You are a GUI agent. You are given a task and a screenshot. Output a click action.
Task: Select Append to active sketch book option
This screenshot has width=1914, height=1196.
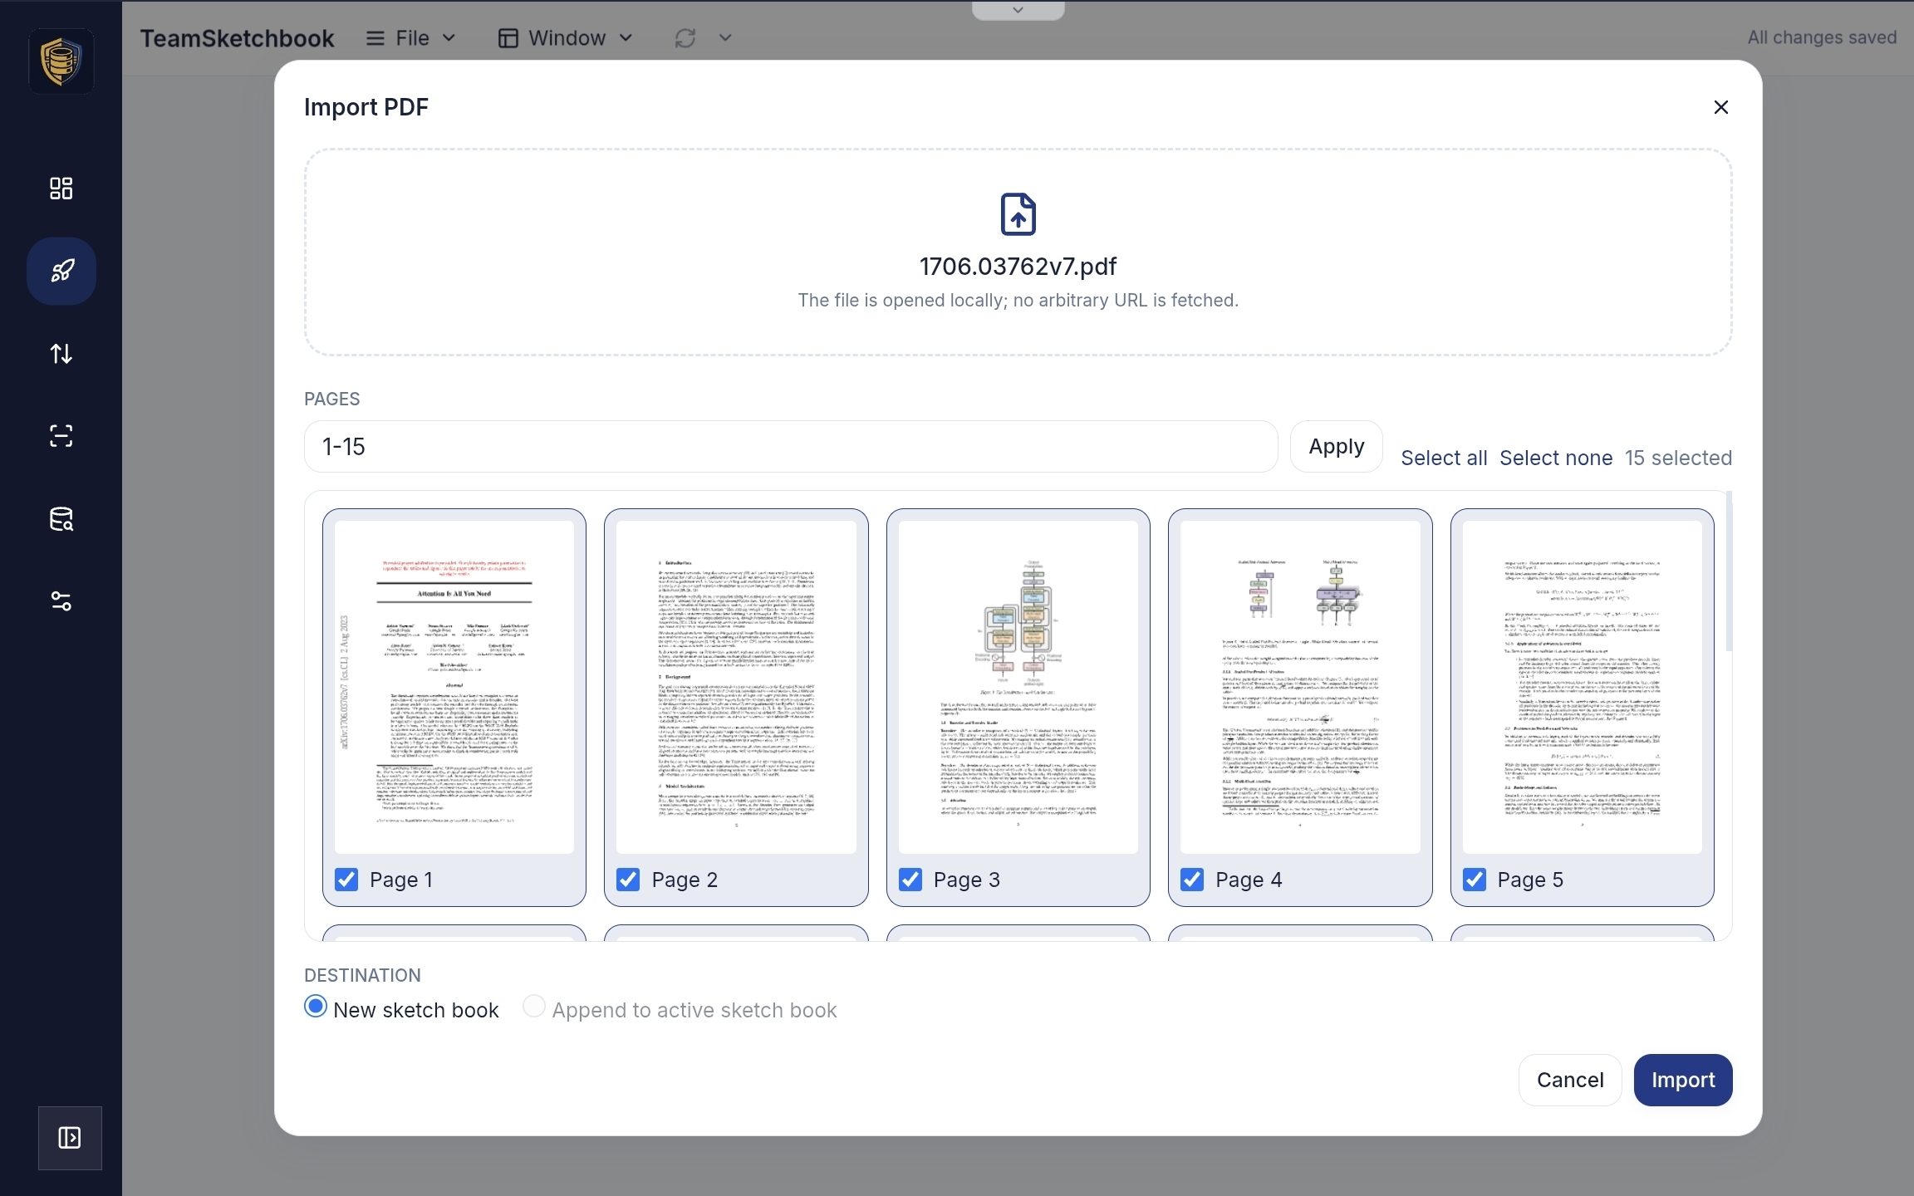534,1007
